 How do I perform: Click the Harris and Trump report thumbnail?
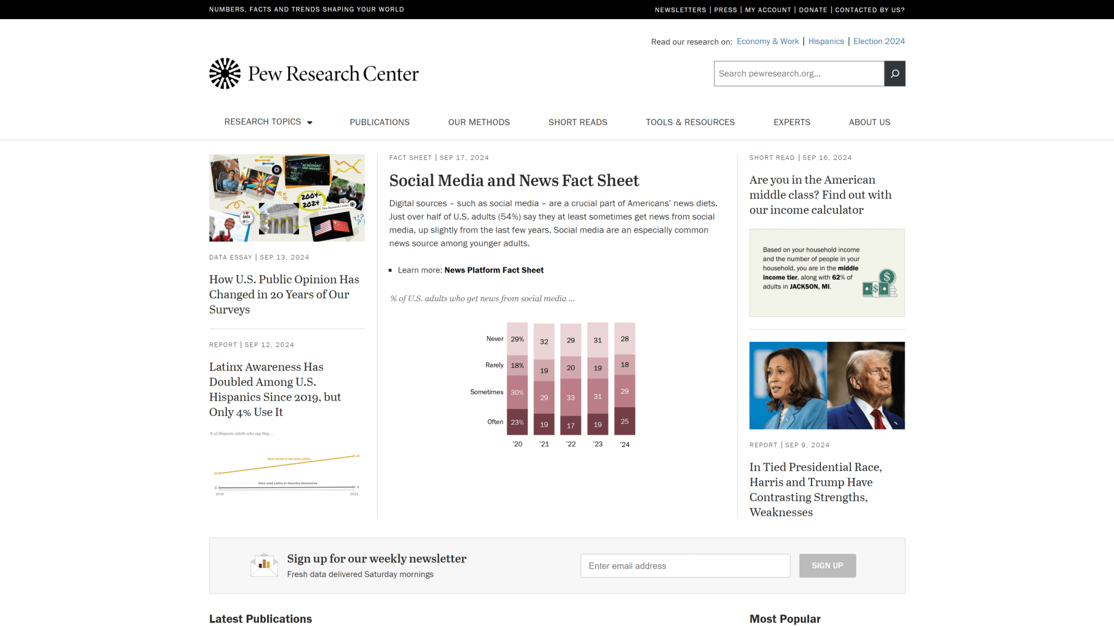[827, 385]
